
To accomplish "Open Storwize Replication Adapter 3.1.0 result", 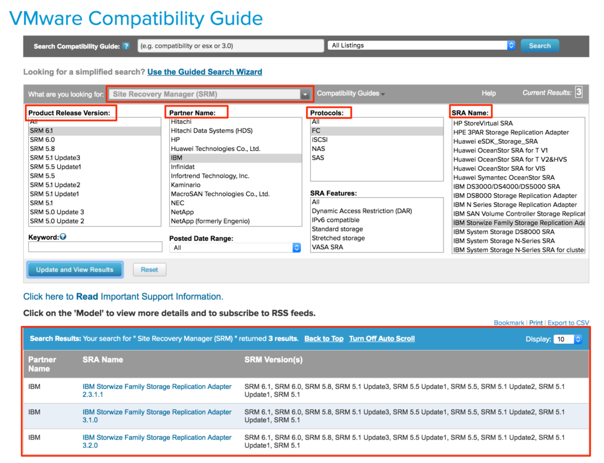I will (157, 416).
